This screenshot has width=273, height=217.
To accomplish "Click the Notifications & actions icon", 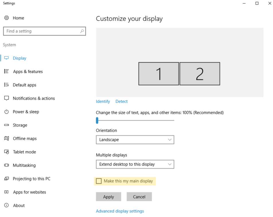I will pyautogui.click(x=6, y=98).
